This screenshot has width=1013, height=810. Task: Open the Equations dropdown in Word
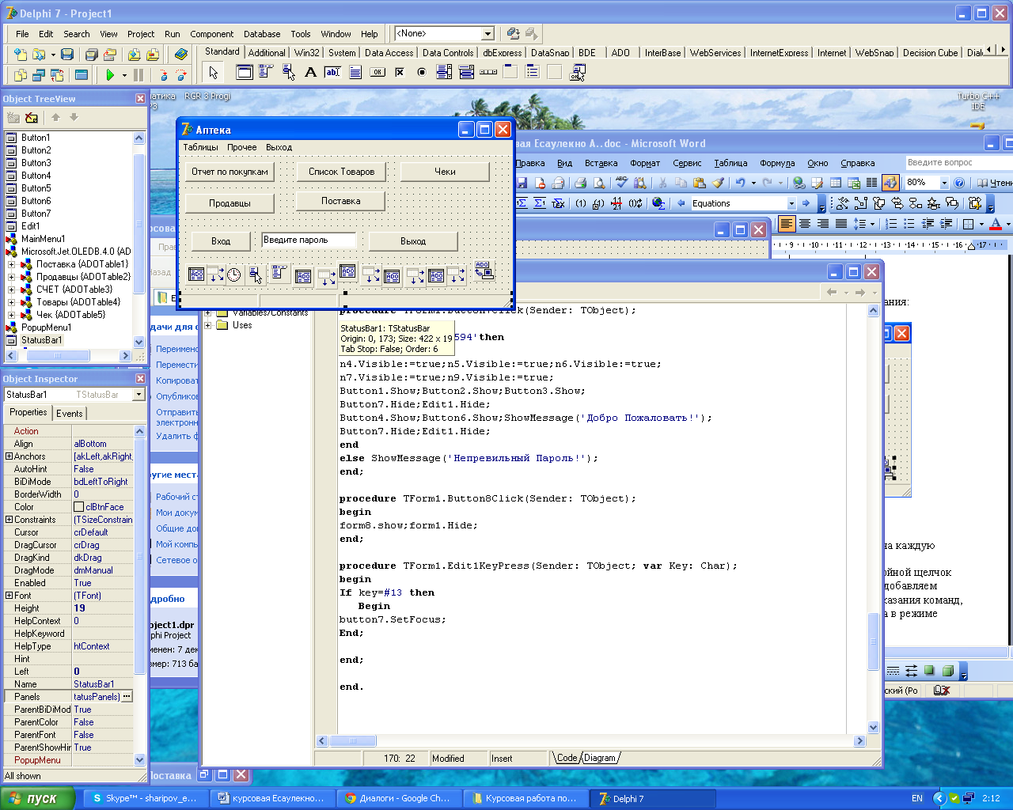[791, 203]
